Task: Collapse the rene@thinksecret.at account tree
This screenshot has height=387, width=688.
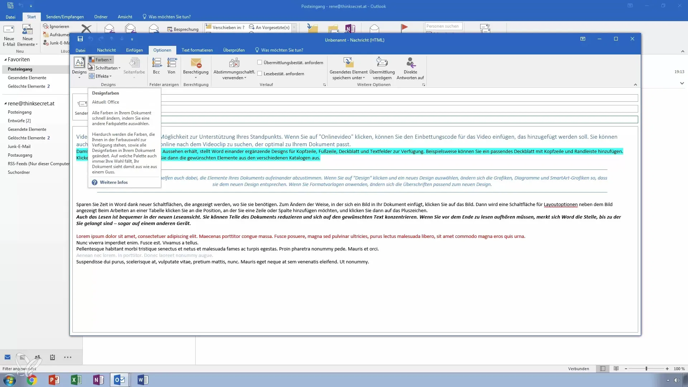Action: [5, 104]
